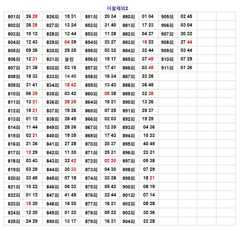Image resolution: width=243 pixels, height=231 pixels.
Task: Select the 24 29 numbers cell
Action: tap(32, 221)
